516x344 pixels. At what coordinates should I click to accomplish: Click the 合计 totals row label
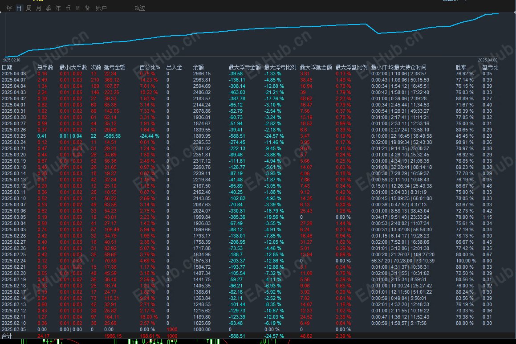pyautogui.click(x=7, y=336)
